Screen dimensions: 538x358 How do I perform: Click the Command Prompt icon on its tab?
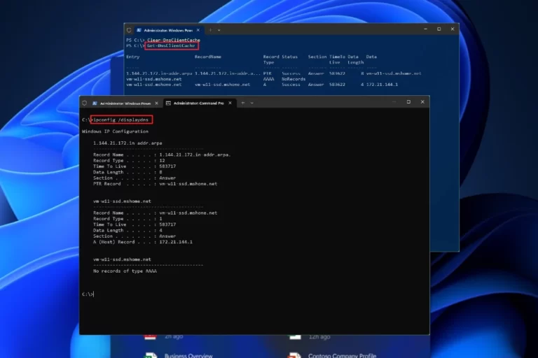click(168, 103)
